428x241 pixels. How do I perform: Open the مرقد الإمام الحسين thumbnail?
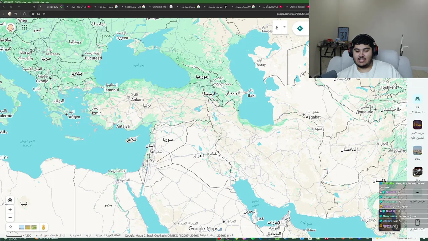tap(417, 125)
